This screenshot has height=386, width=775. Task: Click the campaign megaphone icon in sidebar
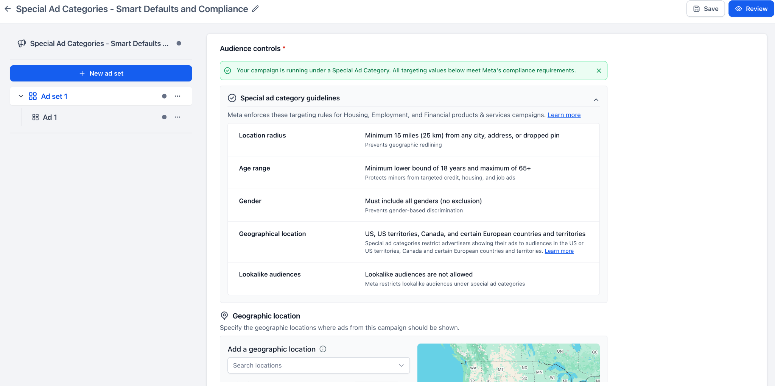(22, 44)
